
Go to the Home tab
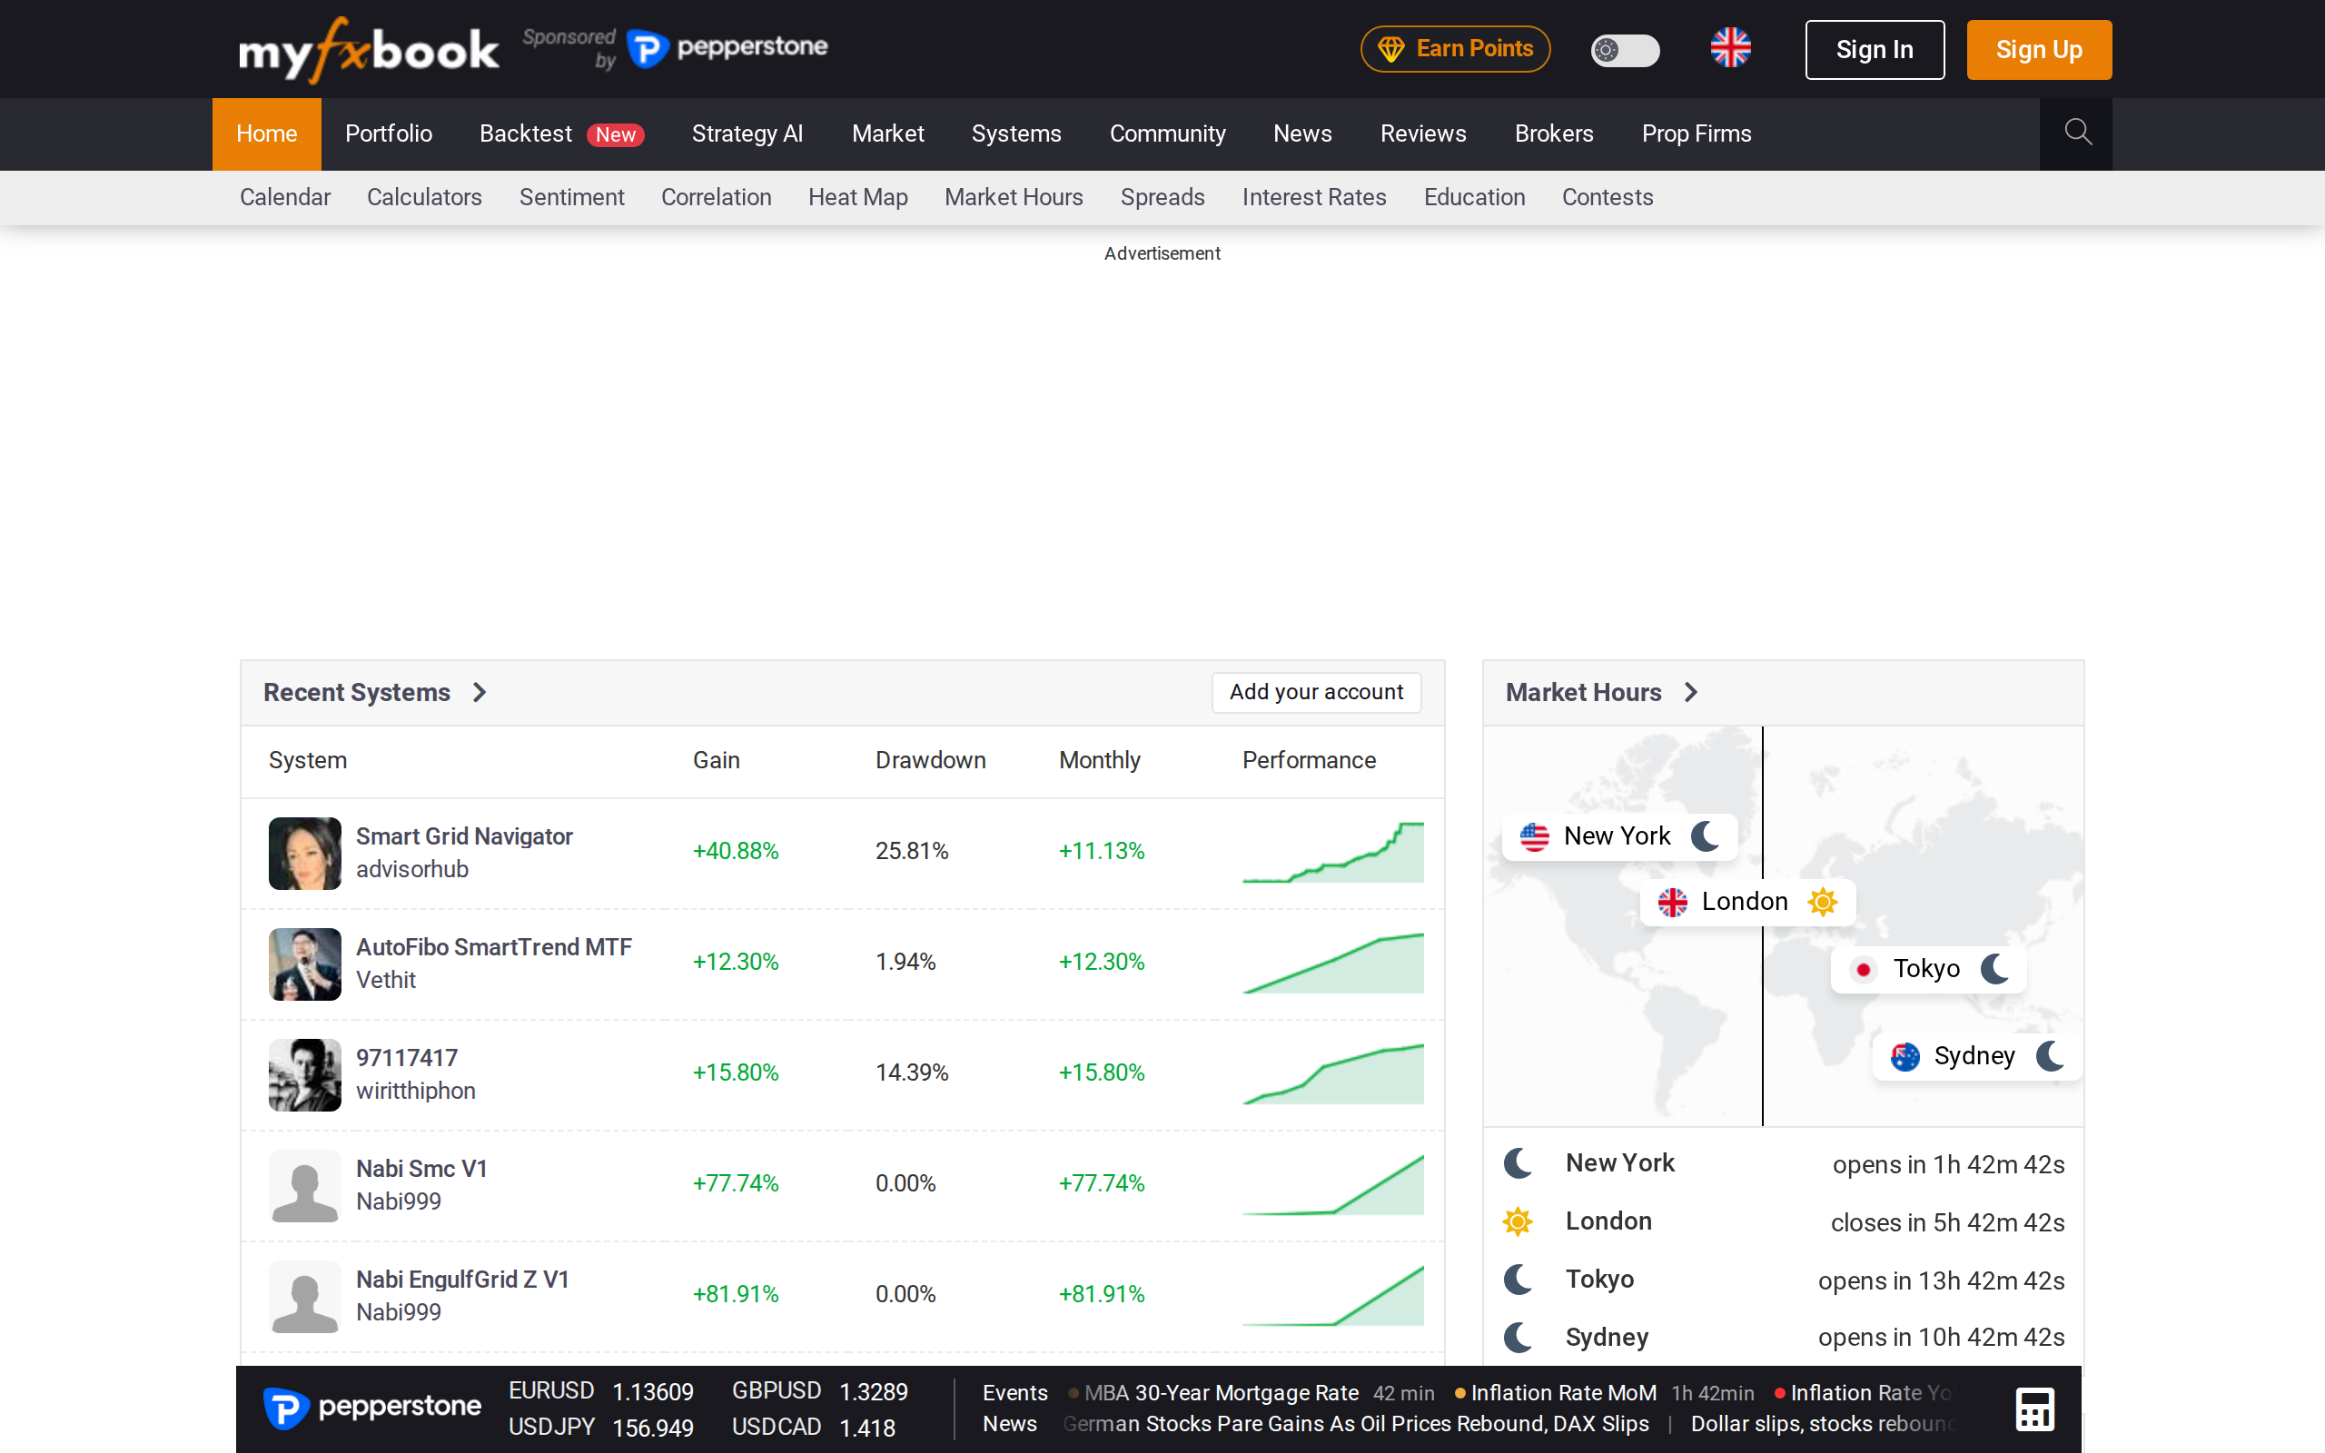pyautogui.click(x=267, y=133)
